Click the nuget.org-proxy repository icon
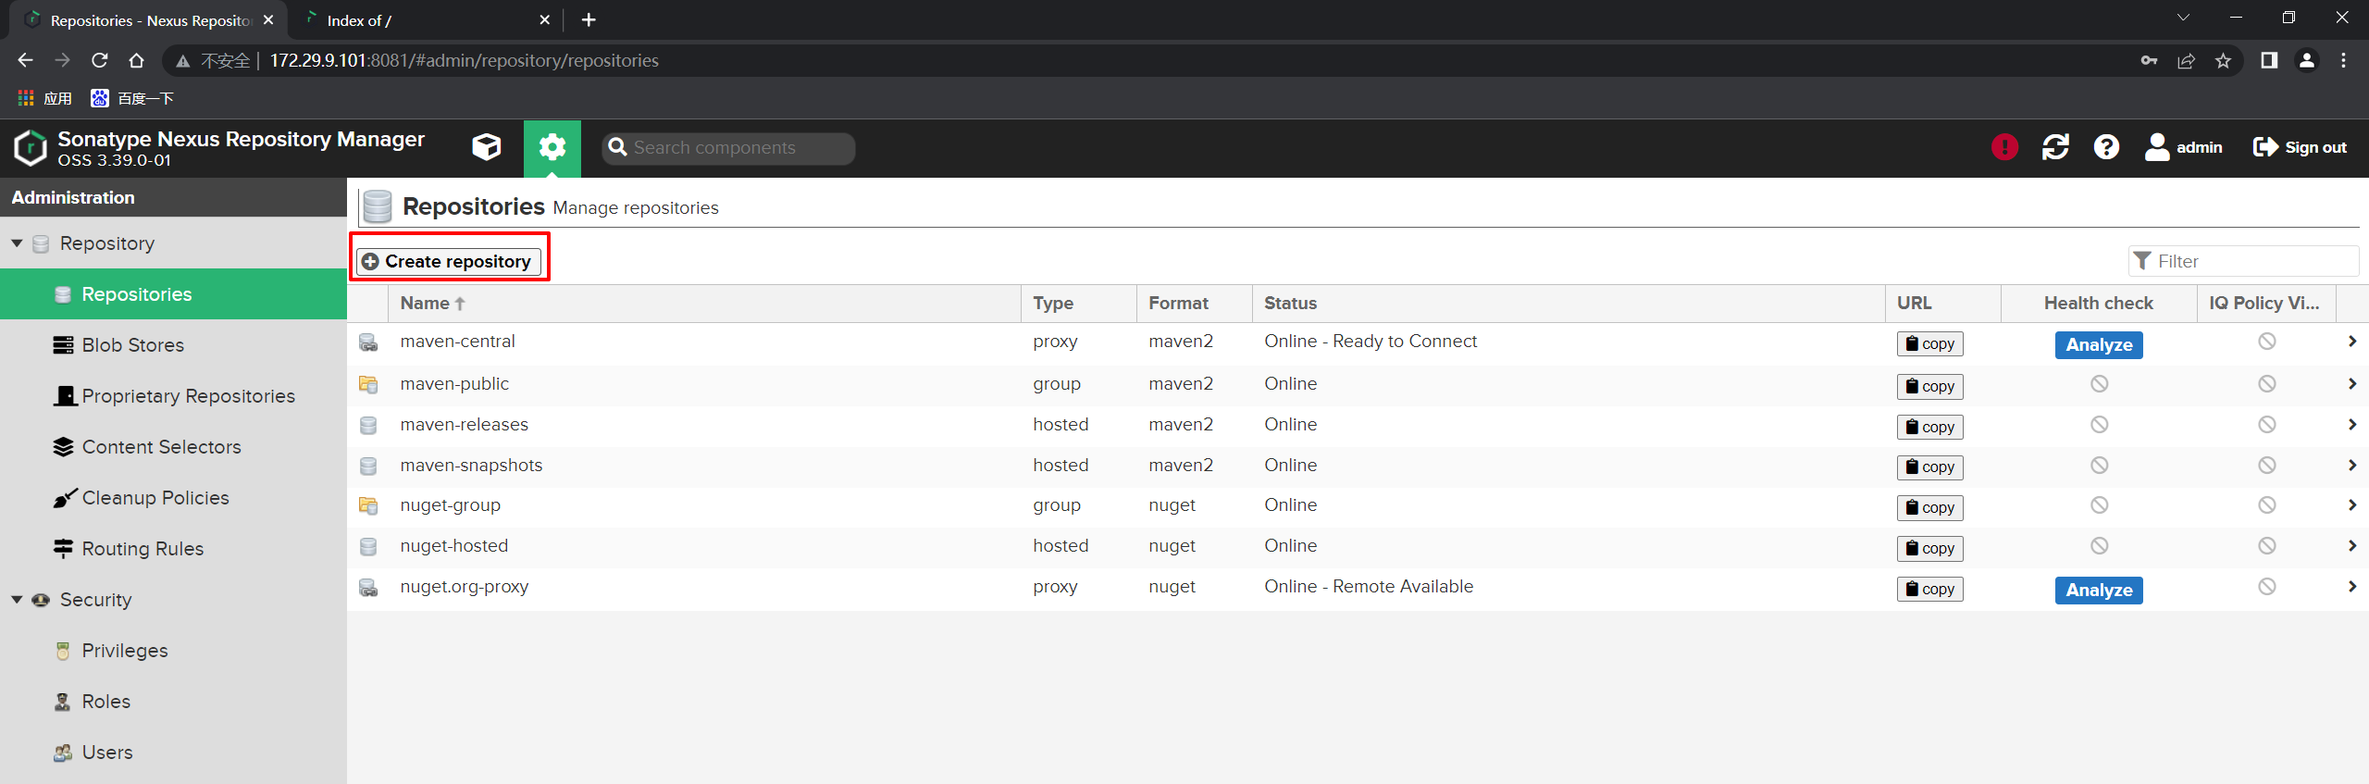2369x784 pixels. coord(368,588)
